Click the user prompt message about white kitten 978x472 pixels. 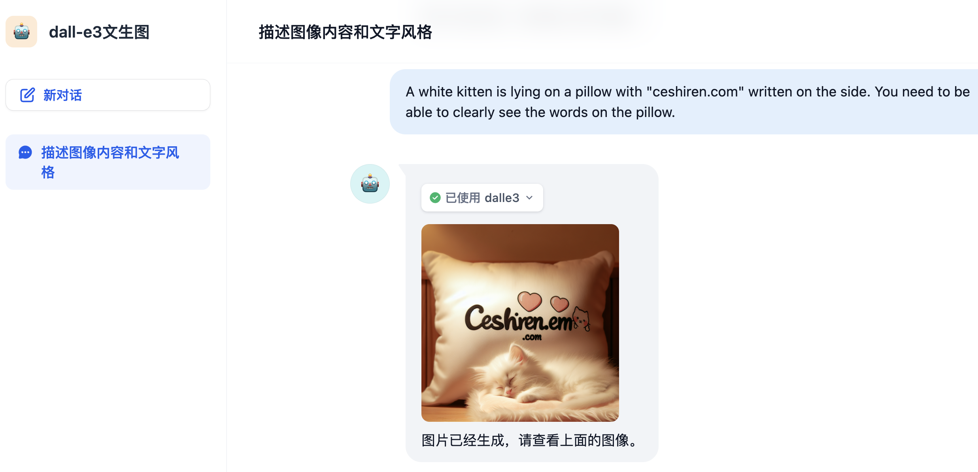coord(684,102)
